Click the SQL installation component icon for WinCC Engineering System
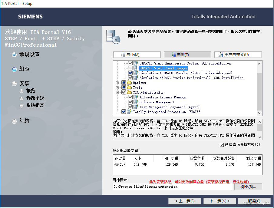Screen dimensions: 274x208 [x=136, y=63]
